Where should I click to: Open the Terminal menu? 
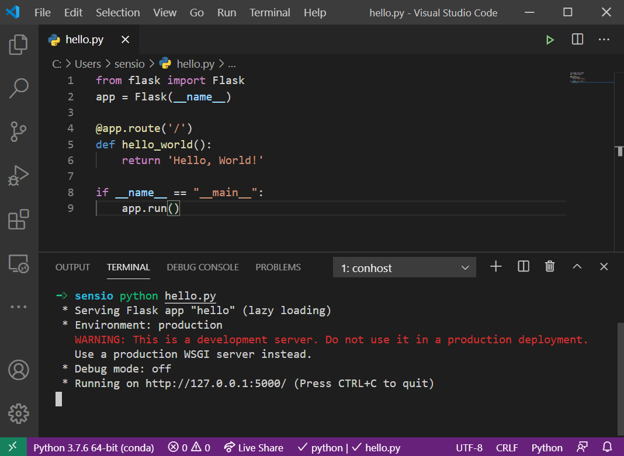click(x=270, y=13)
